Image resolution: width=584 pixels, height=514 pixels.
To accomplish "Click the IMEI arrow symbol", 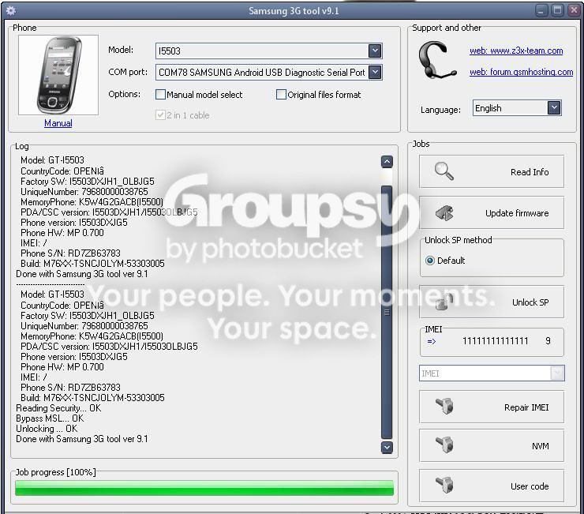I will 432,341.
